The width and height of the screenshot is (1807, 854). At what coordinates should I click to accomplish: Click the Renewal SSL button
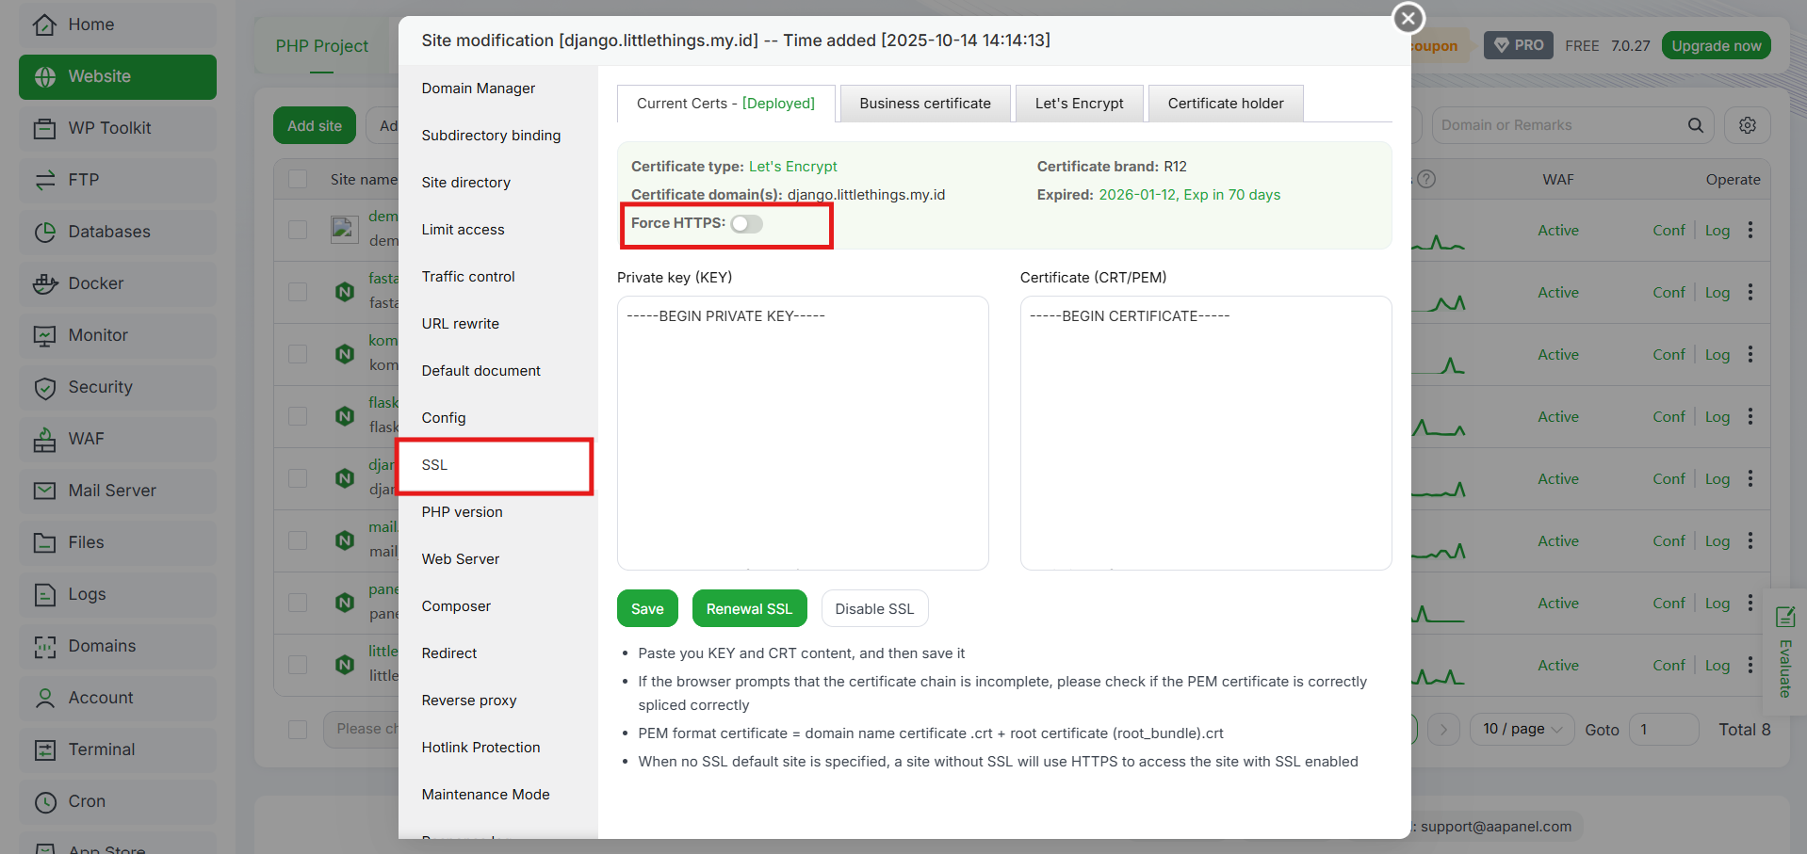pyautogui.click(x=749, y=608)
